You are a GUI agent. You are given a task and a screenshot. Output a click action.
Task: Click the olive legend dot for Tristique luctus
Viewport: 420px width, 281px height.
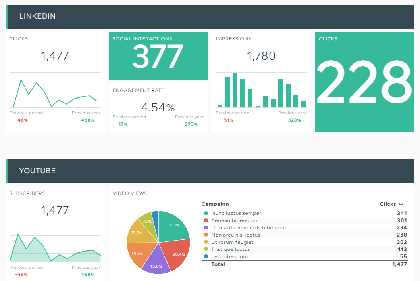206,249
